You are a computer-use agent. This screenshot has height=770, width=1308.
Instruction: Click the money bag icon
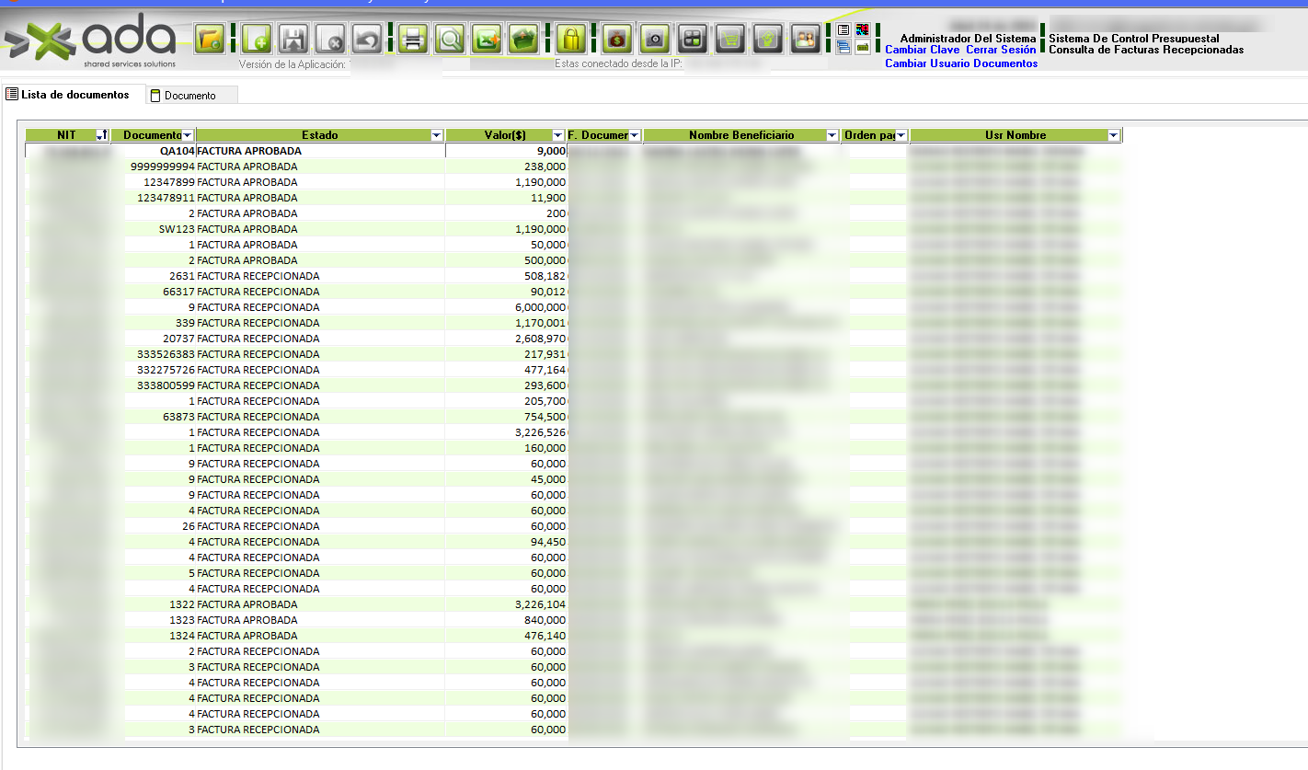617,39
